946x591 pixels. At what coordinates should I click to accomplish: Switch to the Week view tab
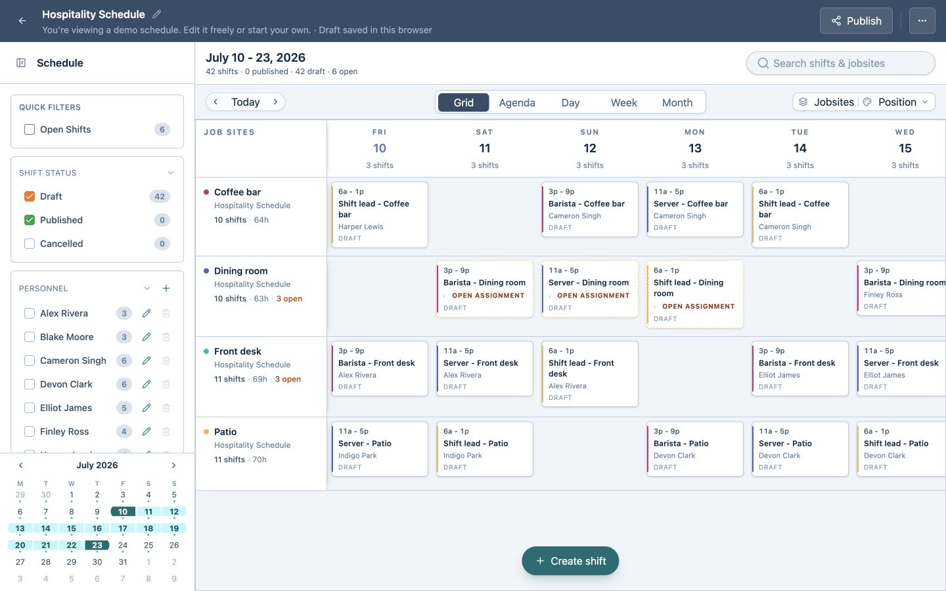coord(623,102)
